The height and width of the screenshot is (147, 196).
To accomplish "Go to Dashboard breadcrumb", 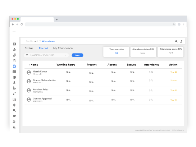I will (32, 41).
